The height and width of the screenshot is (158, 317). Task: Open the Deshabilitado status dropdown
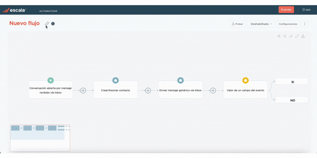point(261,24)
